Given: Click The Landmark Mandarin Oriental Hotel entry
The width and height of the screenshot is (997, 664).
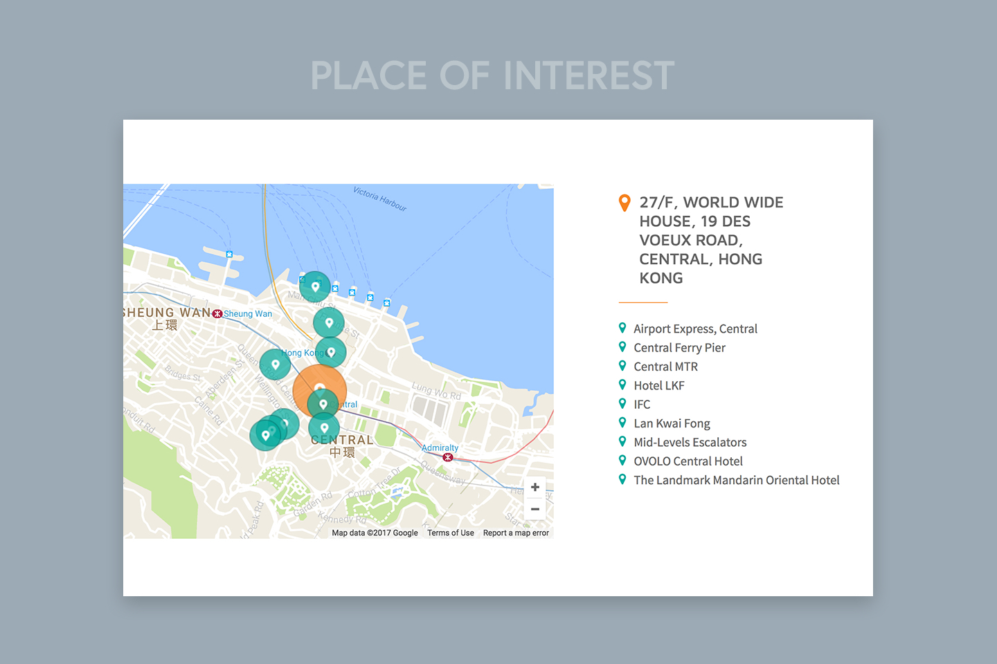Looking at the screenshot, I should pos(736,480).
